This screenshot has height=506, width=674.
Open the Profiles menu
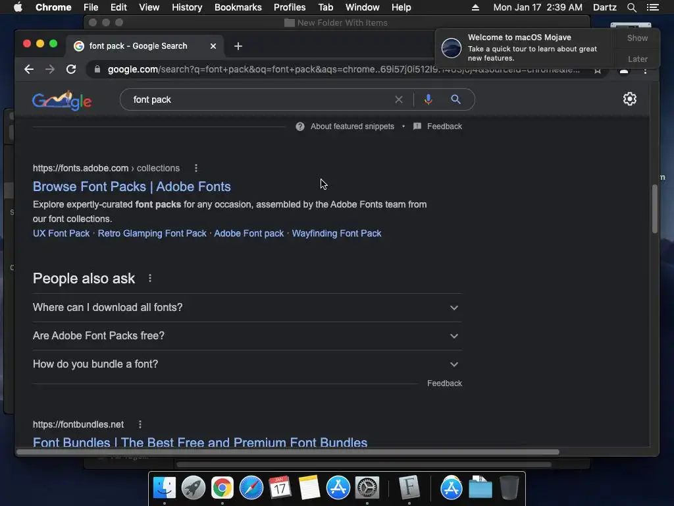click(290, 7)
